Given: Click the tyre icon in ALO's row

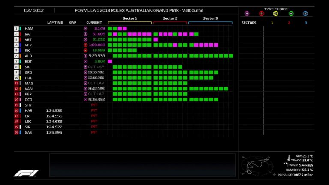Looking at the screenshot, I should [85, 56].
